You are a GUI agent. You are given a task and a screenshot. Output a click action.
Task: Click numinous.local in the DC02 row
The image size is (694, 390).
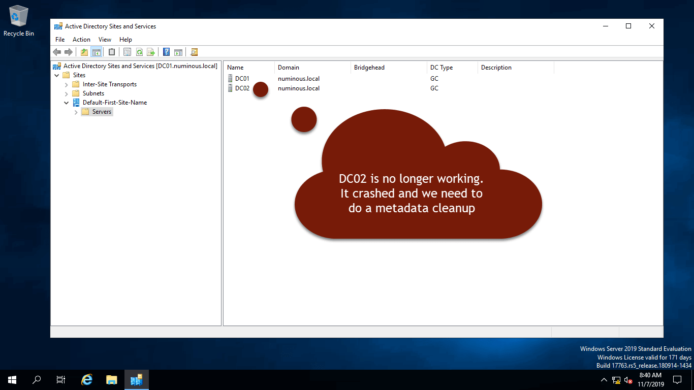(x=299, y=88)
